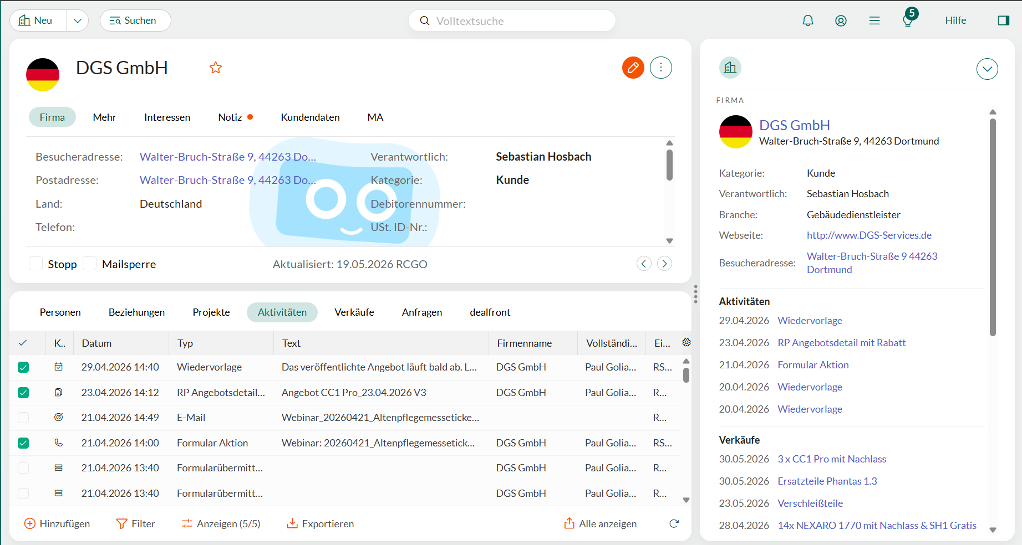Uncheck the 29.04.2026 Wiedervorlage row checkbox

pyautogui.click(x=23, y=367)
